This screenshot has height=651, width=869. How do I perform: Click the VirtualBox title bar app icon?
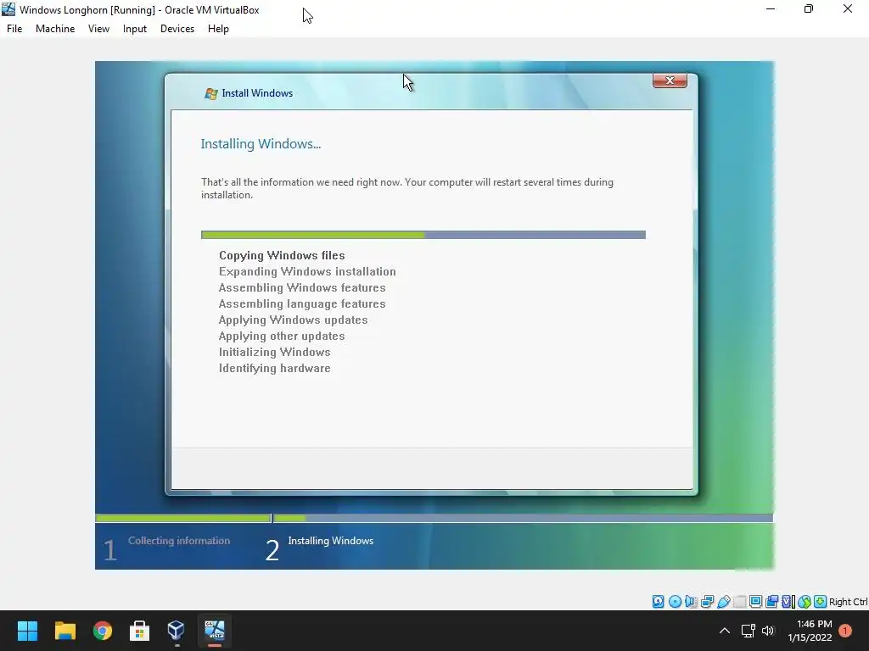tap(8, 9)
